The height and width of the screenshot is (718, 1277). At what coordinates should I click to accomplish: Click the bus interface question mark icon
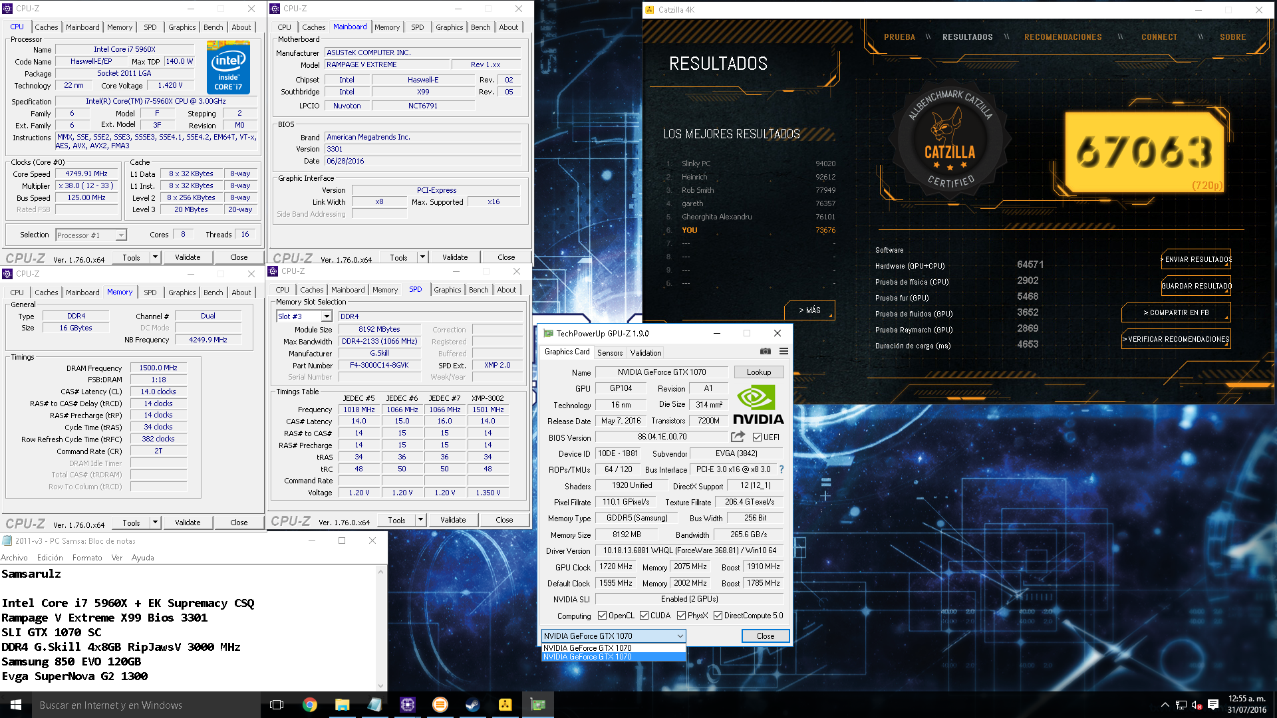point(781,469)
